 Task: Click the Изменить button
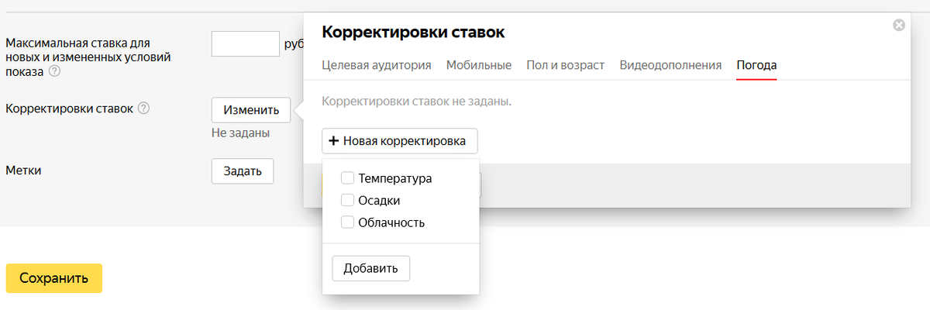[251, 110]
